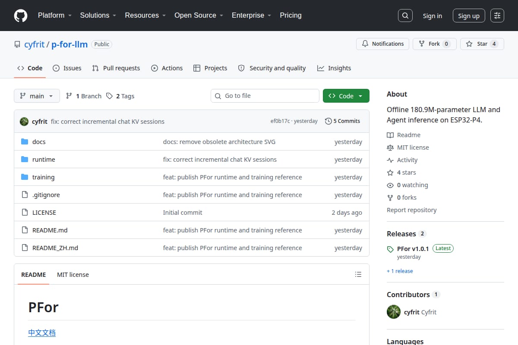Screen dimensions: 518x345
Task: Expand the Resources menu
Action: 145,16
